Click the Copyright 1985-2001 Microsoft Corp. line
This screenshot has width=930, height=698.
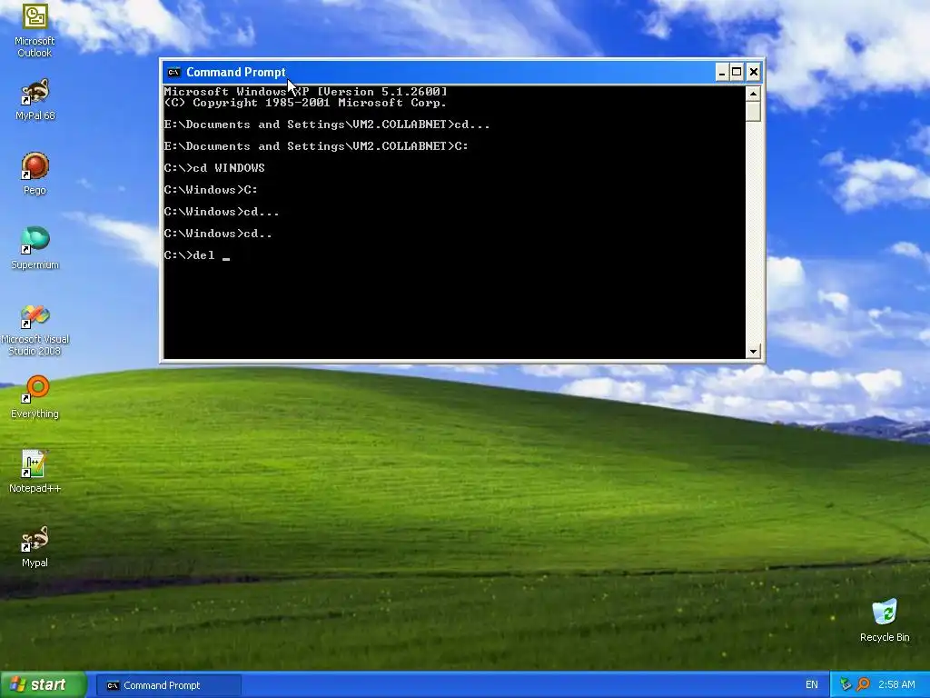click(305, 103)
